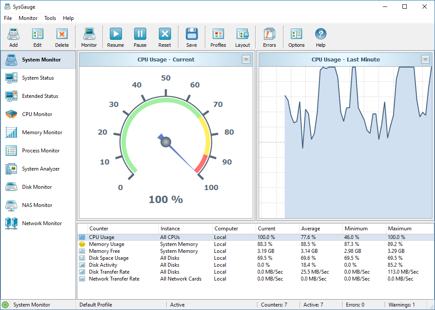
Task: Open NAS Monitor in the sidebar
Action: pyautogui.click(x=38, y=205)
